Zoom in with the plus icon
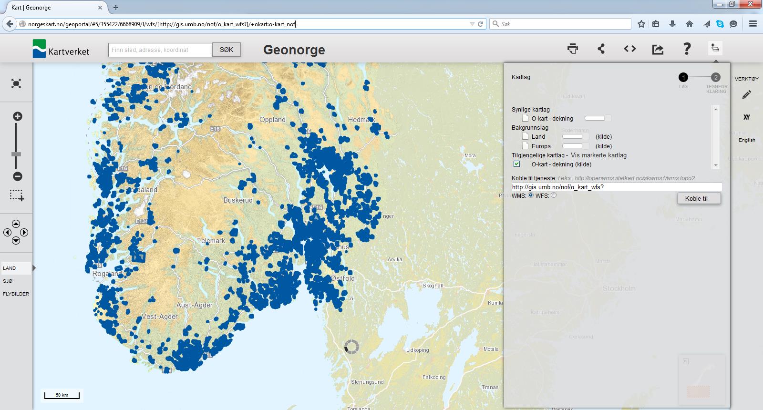 coord(17,117)
